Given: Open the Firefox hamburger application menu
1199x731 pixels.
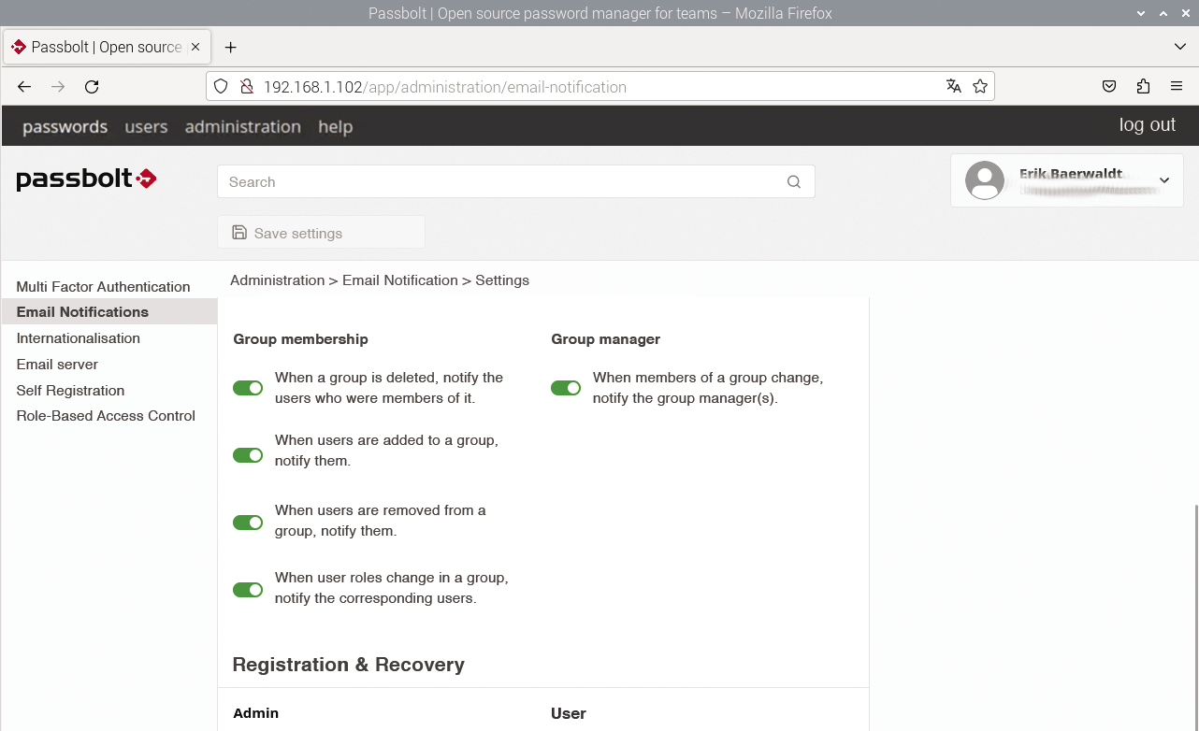Looking at the screenshot, I should pos(1177,87).
